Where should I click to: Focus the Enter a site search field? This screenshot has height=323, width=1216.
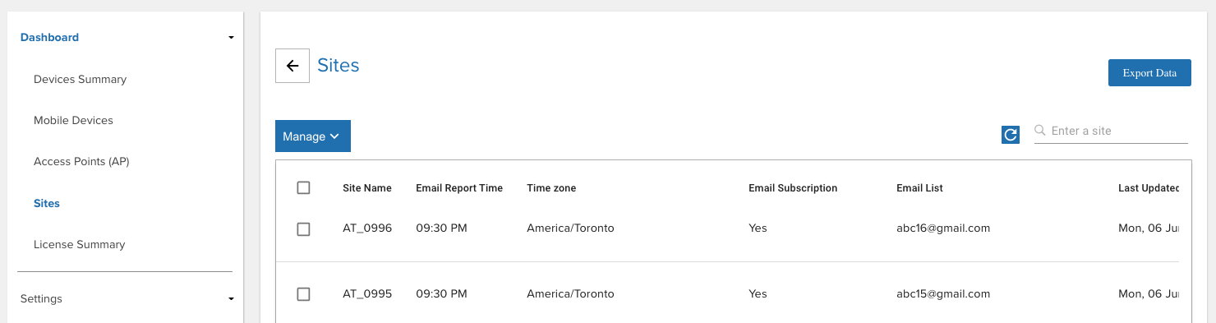(1111, 131)
